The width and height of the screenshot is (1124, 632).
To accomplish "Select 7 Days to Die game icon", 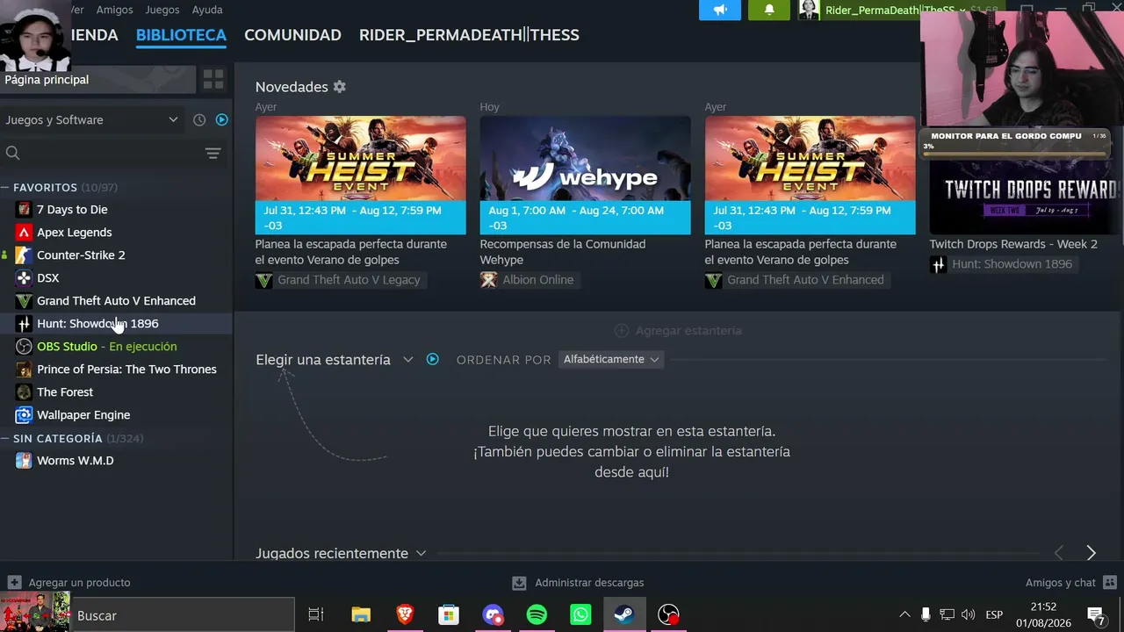I will click(x=24, y=210).
